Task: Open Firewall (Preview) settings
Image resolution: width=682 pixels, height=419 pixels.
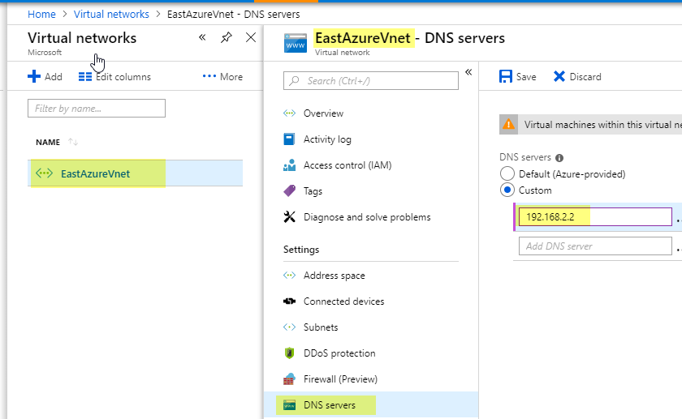Action: coord(340,379)
